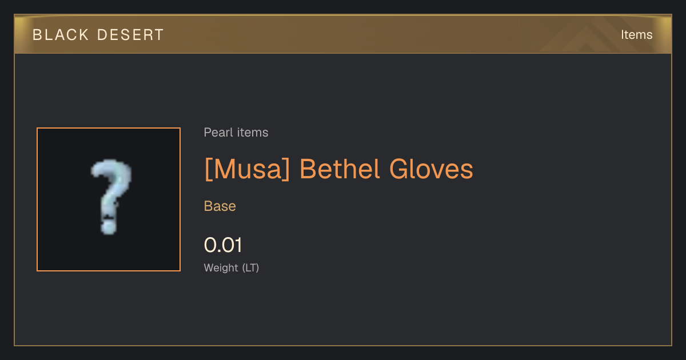Viewport: 686px width, 360px height.
Task: Click the 0.01 weight value
Action: tap(223, 245)
